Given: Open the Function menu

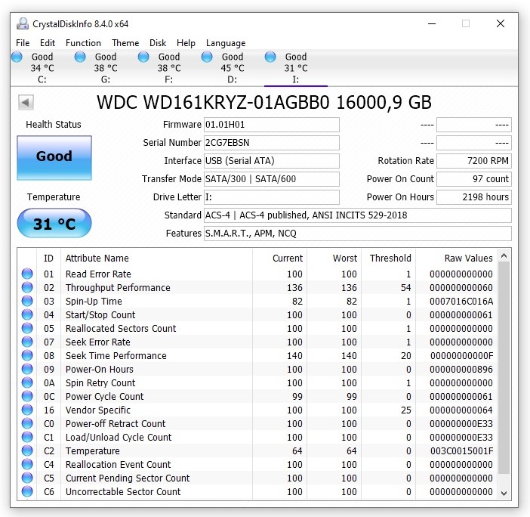Looking at the screenshot, I should point(83,43).
